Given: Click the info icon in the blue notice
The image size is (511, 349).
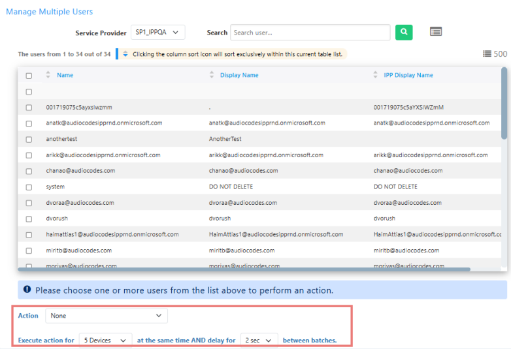Looking at the screenshot, I should tap(27, 290).
